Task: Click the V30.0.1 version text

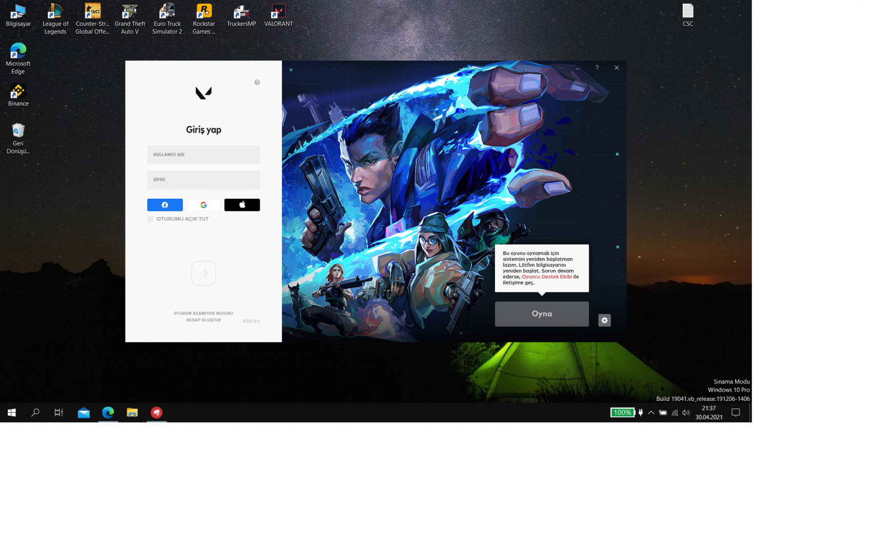Action: click(x=251, y=321)
